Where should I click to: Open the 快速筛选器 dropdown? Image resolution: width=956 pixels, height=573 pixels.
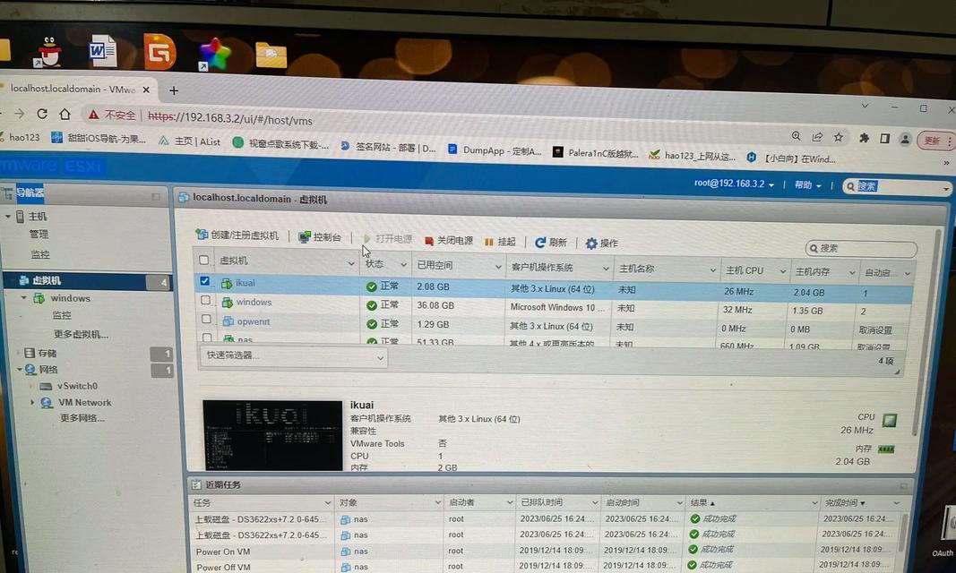tap(293, 356)
